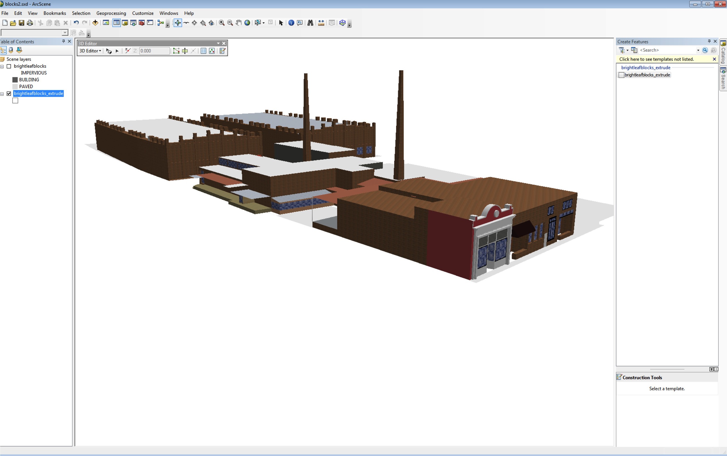Click the template search magnifier button
The image size is (727, 456).
(x=705, y=50)
